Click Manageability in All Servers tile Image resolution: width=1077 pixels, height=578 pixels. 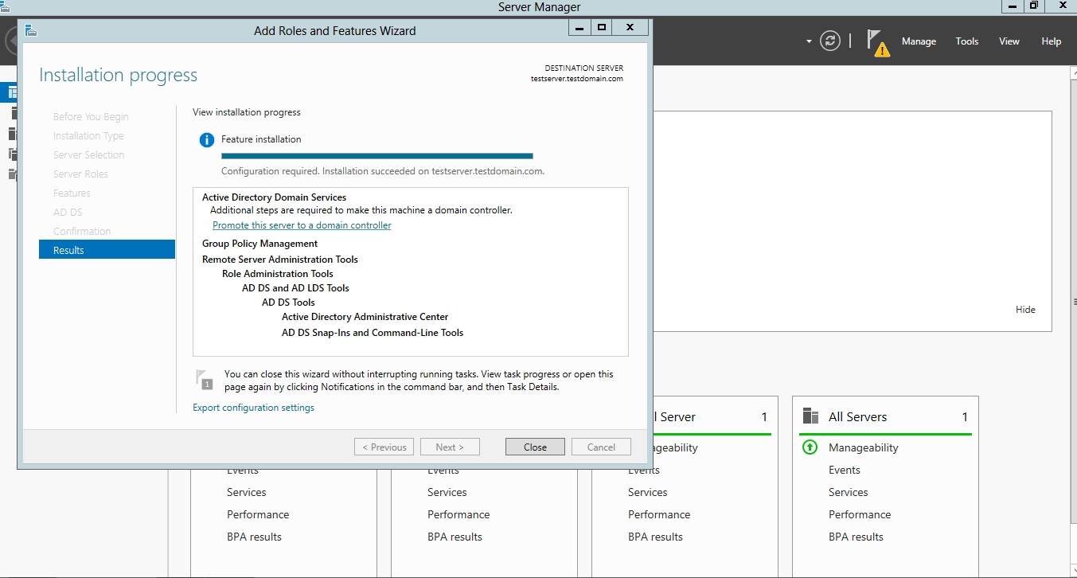863,447
